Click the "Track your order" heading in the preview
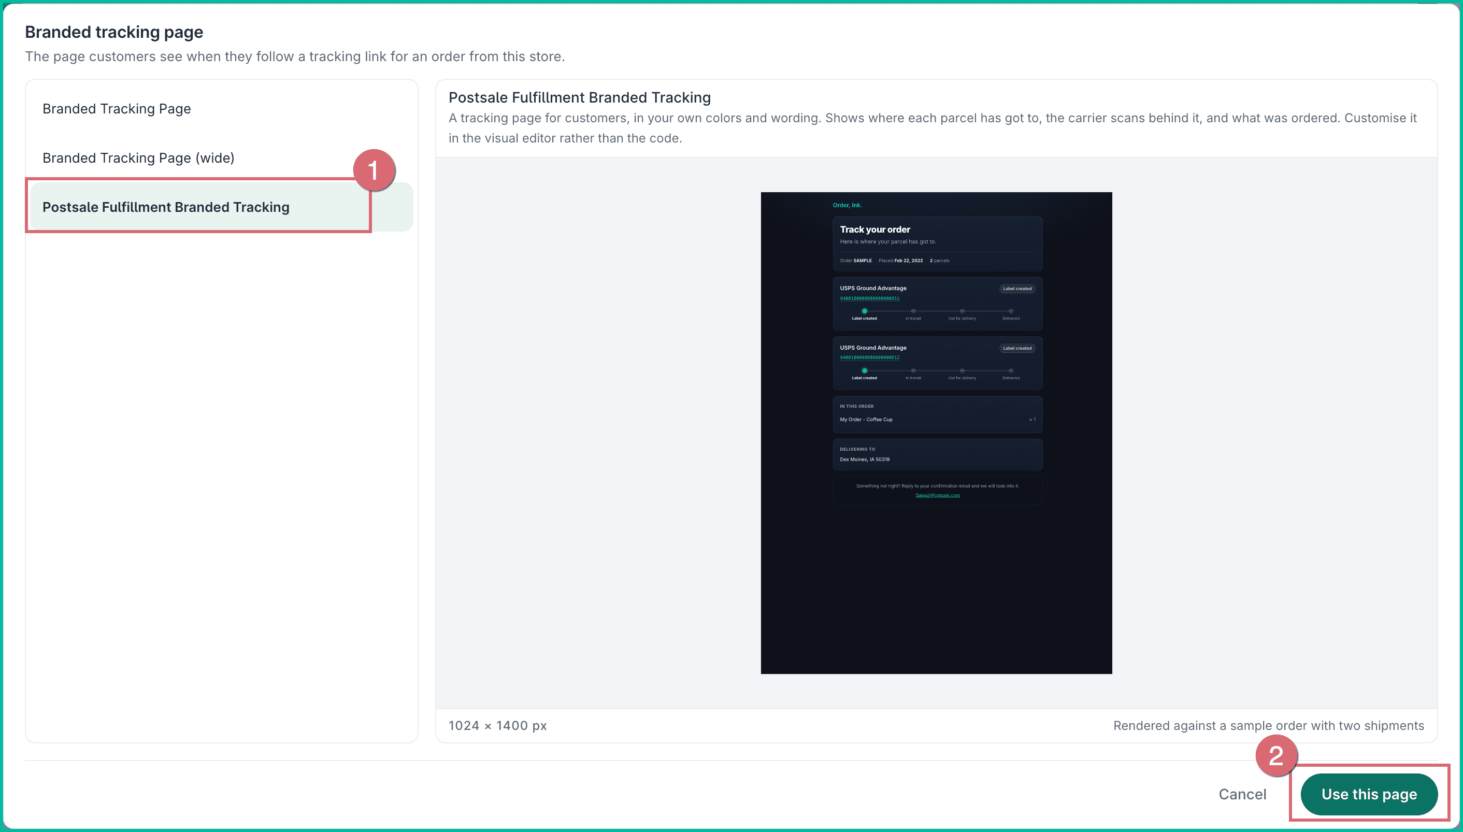This screenshot has height=832, width=1463. click(874, 229)
